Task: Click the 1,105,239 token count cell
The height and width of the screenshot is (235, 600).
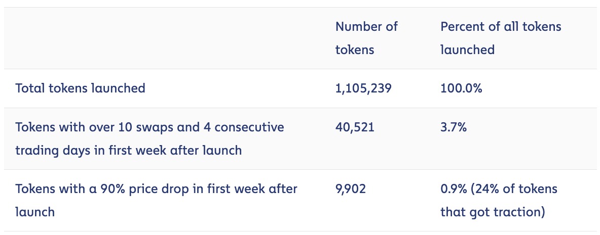Action: pyautogui.click(x=363, y=88)
